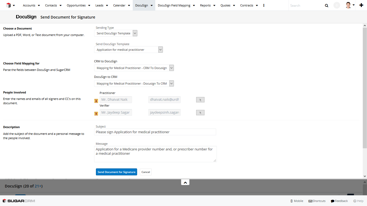Show more modules via vertical ellipsis
This screenshot has width=367, height=206.
point(264,5)
